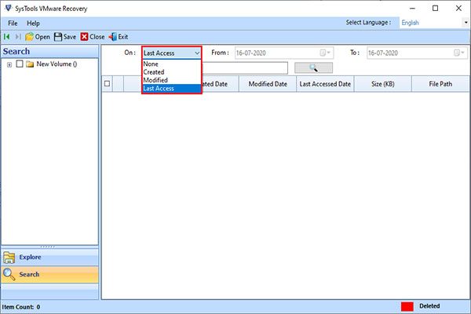Sort by the partly hidden Created Date column
471x314 pixels.
pyautogui.click(x=220, y=84)
